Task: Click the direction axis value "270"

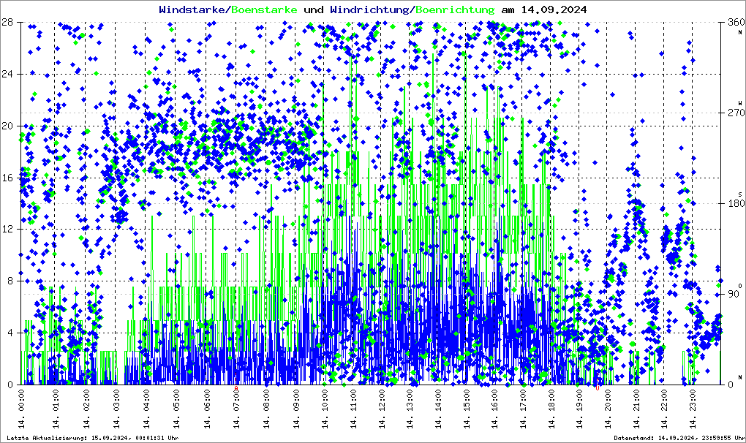Action: tap(736, 113)
